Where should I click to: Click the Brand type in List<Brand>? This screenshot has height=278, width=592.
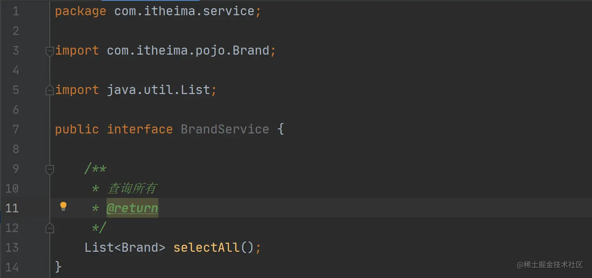pyautogui.click(x=140, y=247)
